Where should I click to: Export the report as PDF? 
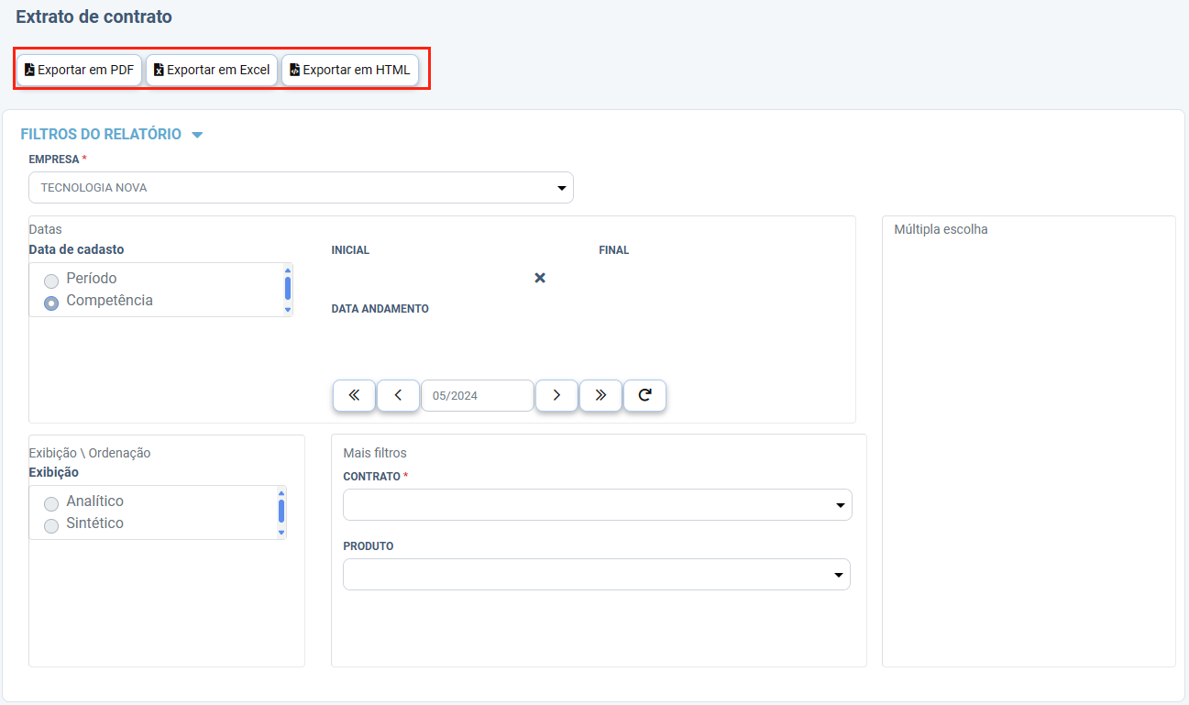(80, 70)
